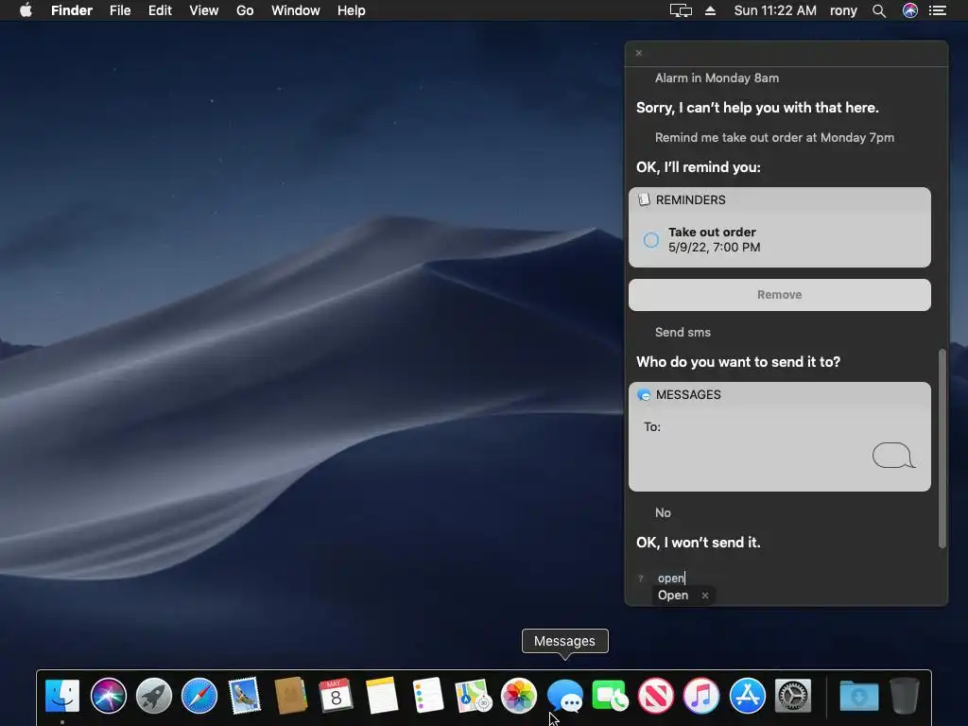968x726 pixels.
Task: Open Contacts book icon in Dock
Action: point(290,696)
